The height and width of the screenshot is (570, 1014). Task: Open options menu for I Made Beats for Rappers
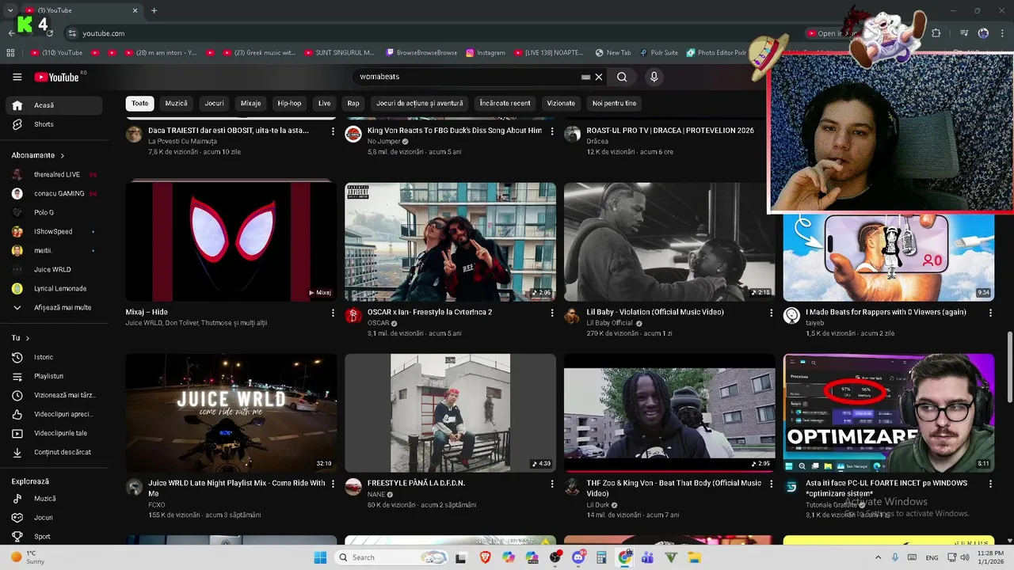[990, 313]
